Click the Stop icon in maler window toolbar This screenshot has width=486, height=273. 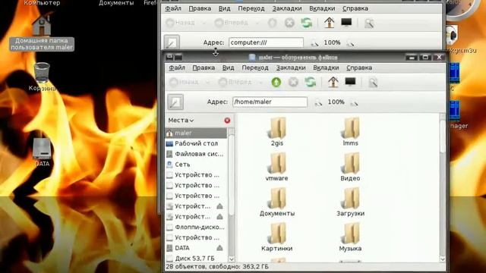point(293,83)
